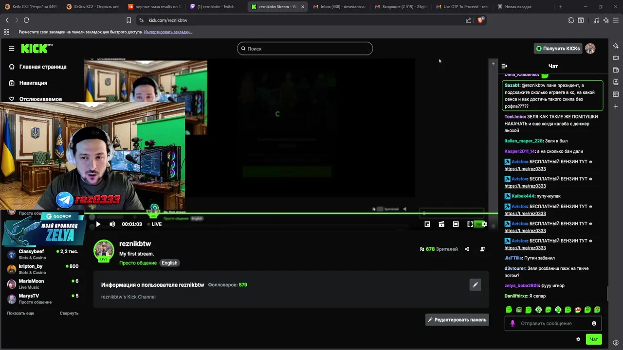Viewport: 623px width, 350px height.
Task: Open the mini player icon in player controls
Action: click(427, 224)
